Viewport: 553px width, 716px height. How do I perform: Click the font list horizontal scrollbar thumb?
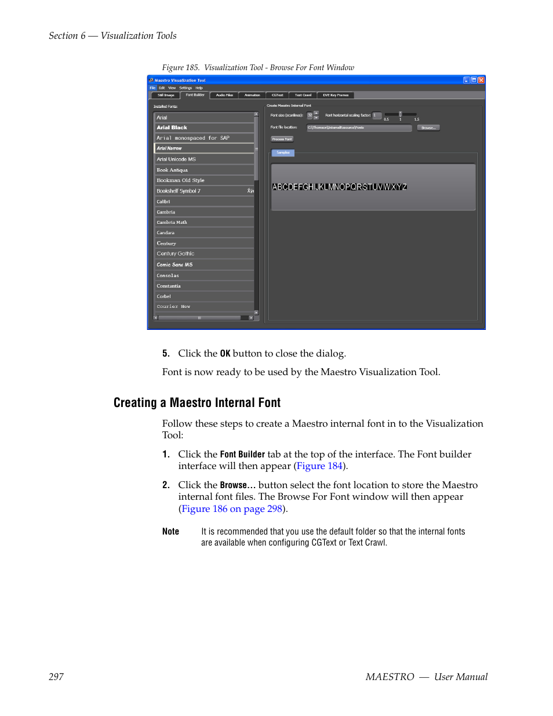point(199,318)
